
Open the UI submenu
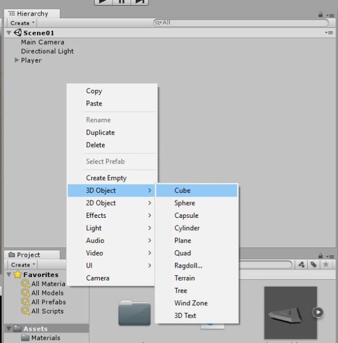(111, 265)
